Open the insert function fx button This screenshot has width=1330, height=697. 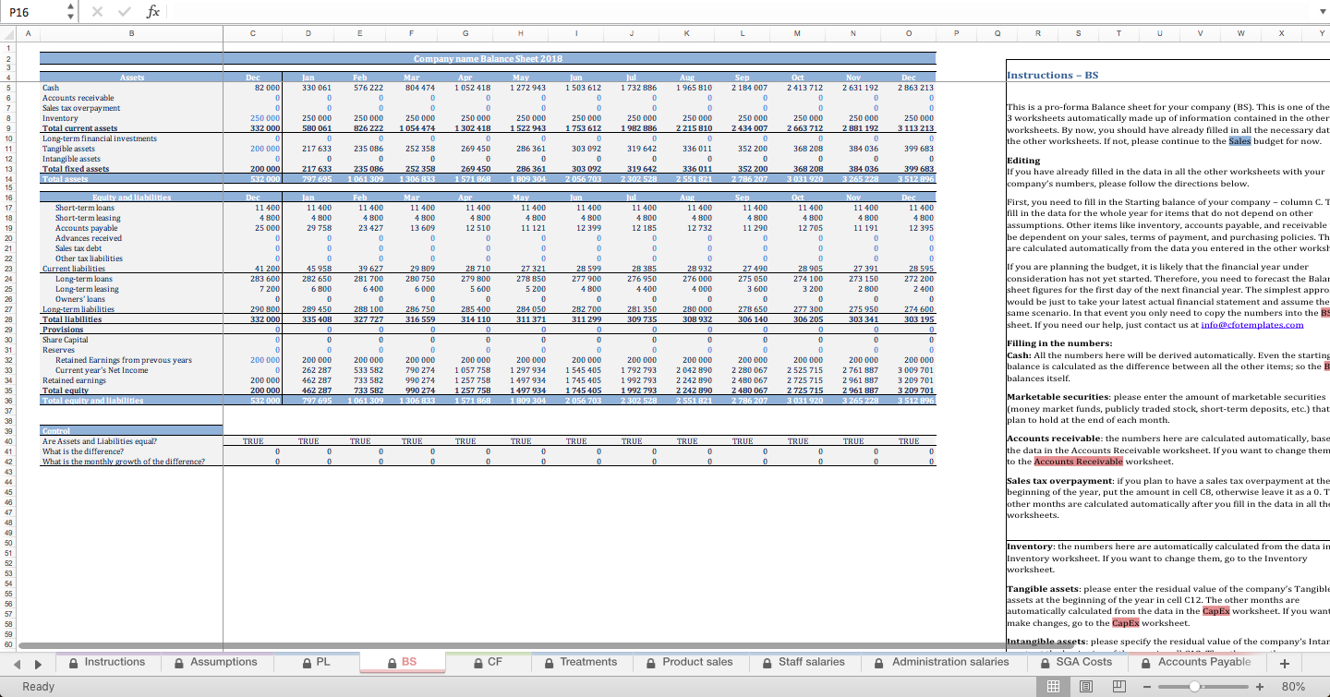pyautogui.click(x=153, y=11)
